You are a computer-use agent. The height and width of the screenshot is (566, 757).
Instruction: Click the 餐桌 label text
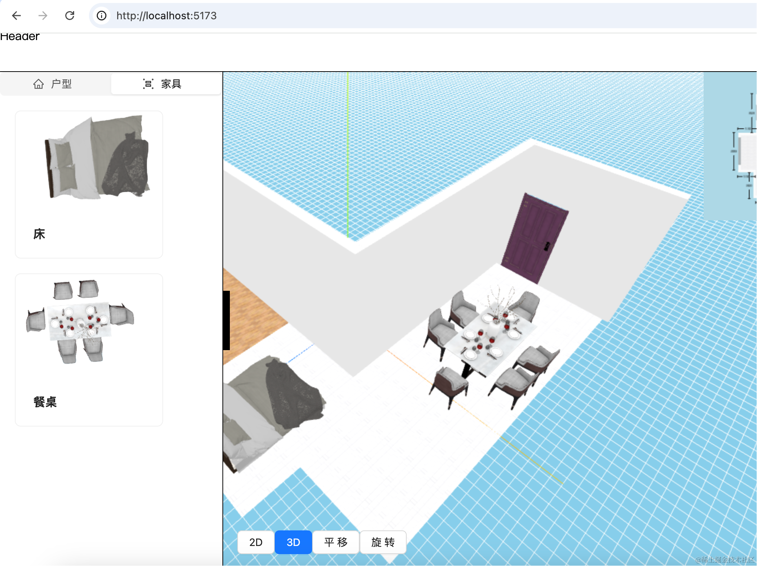pyautogui.click(x=45, y=402)
